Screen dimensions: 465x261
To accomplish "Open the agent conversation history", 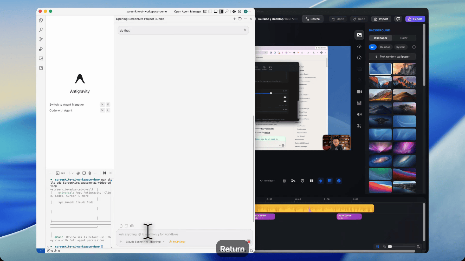I will click(240, 19).
